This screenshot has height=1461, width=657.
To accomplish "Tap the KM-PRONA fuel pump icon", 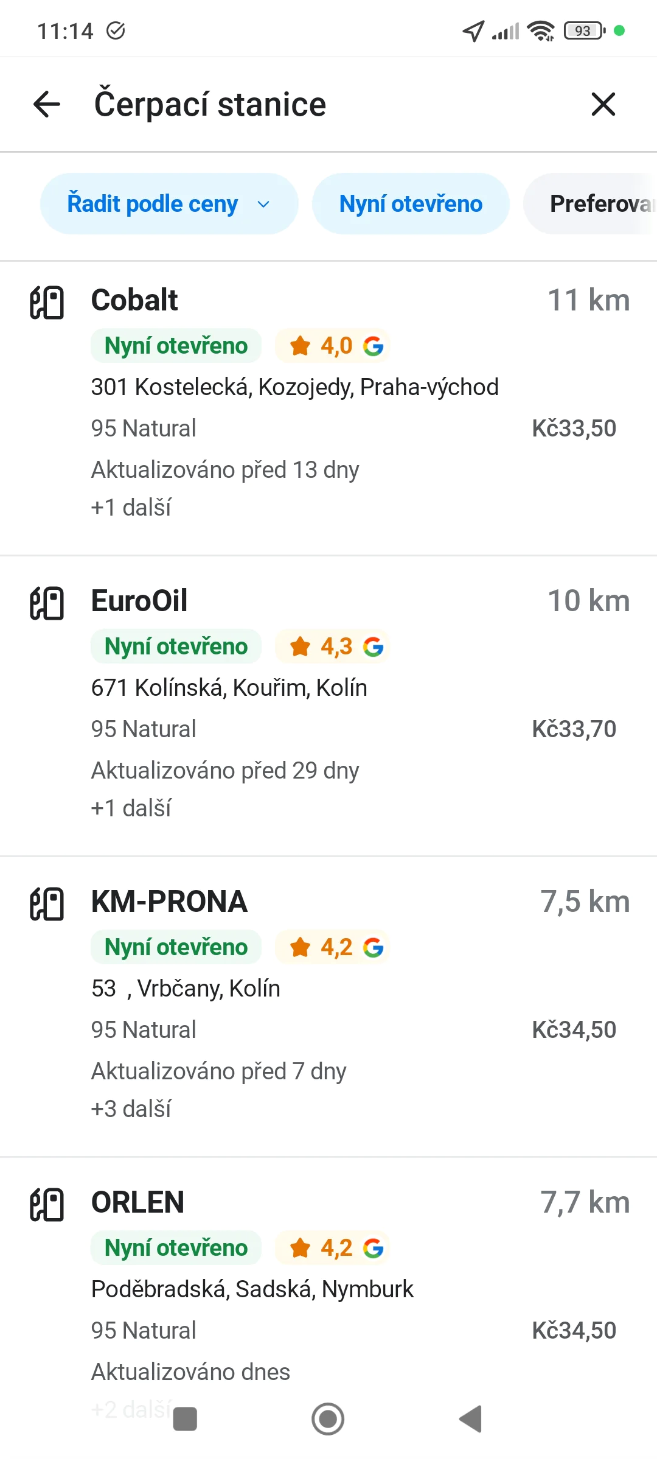I will point(47,904).
